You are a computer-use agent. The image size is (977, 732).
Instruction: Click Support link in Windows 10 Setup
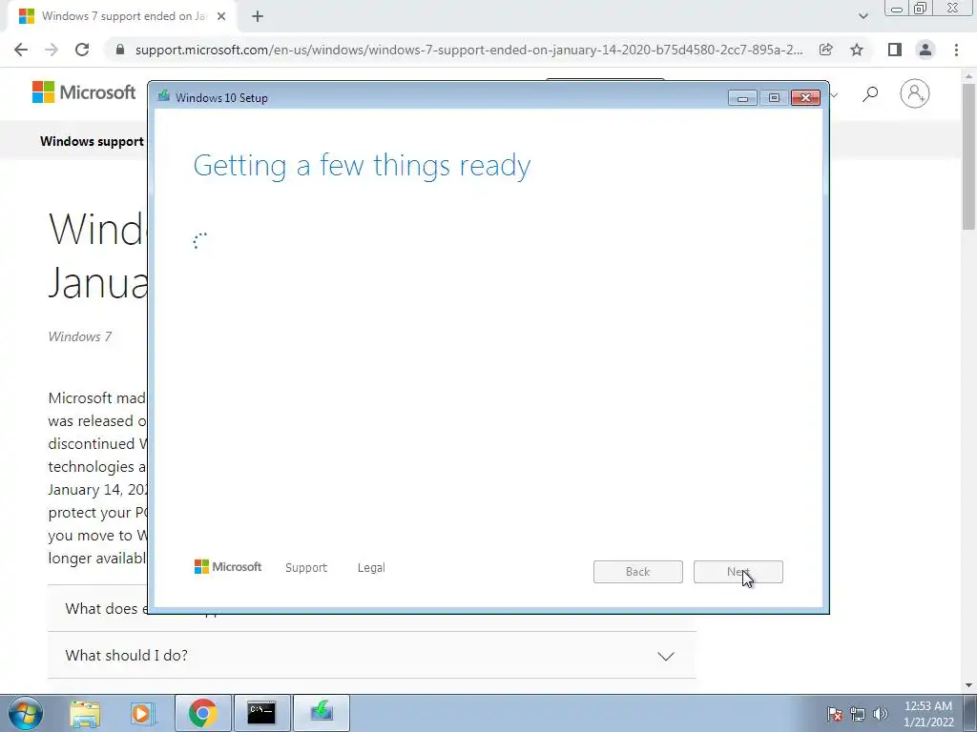click(x=306, y=568)
